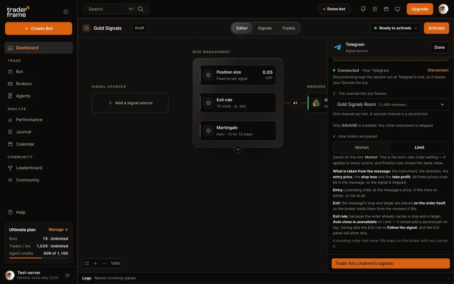The image size is (454, 284).
Task: Select Limit order placement
Action: click(x=420, y=147)
